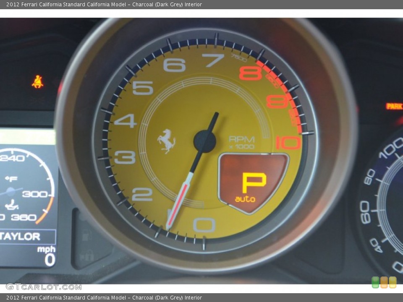This screenshot has height=302, width=403.
Task: Click the yellow P gear indicator
Action: click(x=254, y=182)
